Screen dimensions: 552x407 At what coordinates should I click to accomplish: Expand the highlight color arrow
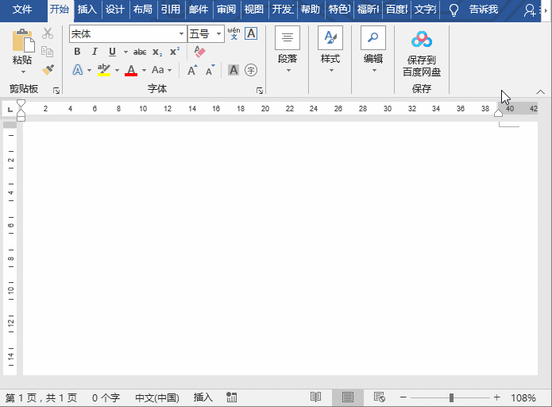[x=117, y=70]
